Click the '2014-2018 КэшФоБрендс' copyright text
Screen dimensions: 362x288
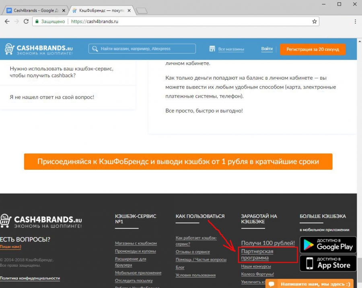[27, 260]
